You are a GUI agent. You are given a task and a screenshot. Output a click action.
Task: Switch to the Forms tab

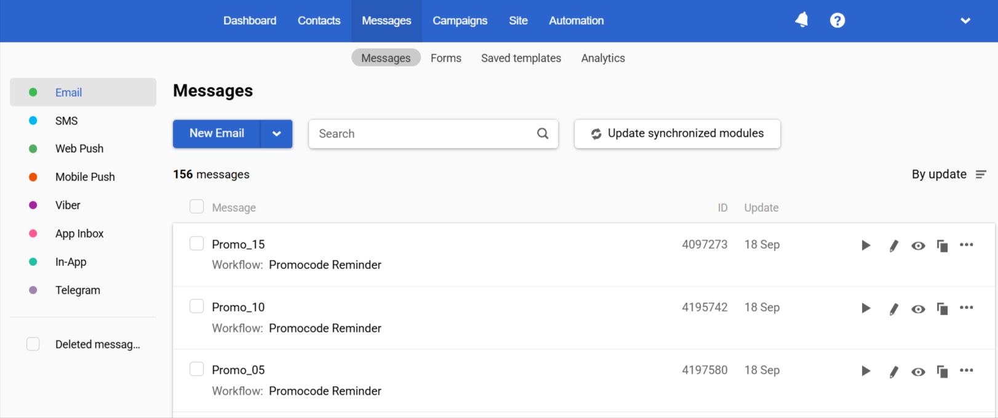pos(446,58)
